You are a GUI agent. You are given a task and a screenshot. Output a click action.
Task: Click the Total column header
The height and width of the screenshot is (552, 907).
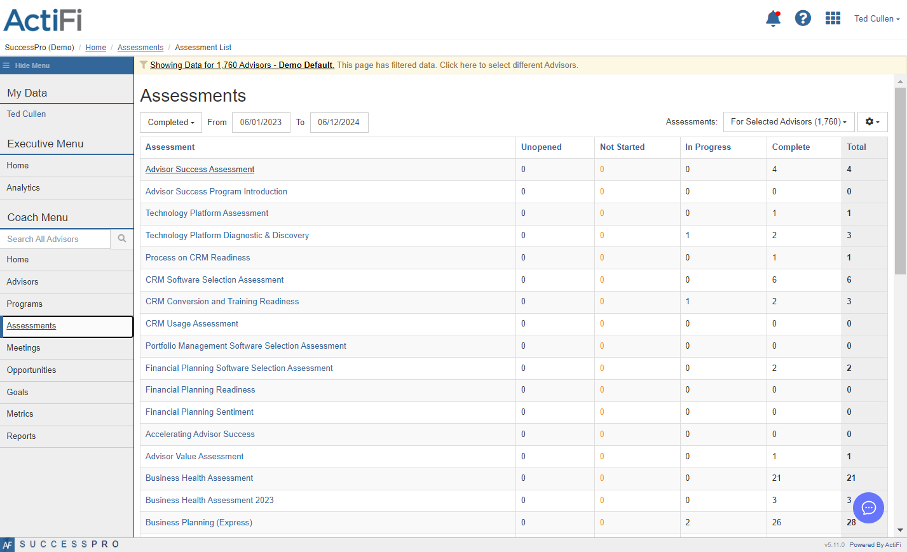pyautogui.click(x=857, y=147)
